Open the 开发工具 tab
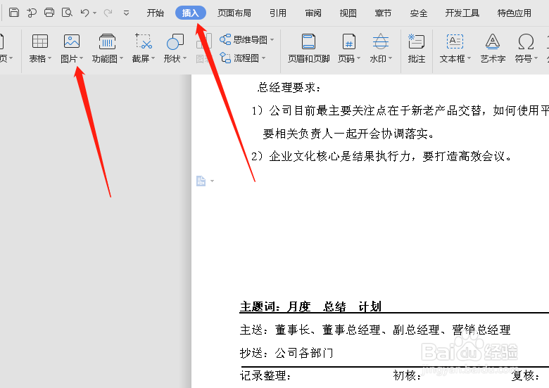This screenshot has width=549, height=388. 462,13
